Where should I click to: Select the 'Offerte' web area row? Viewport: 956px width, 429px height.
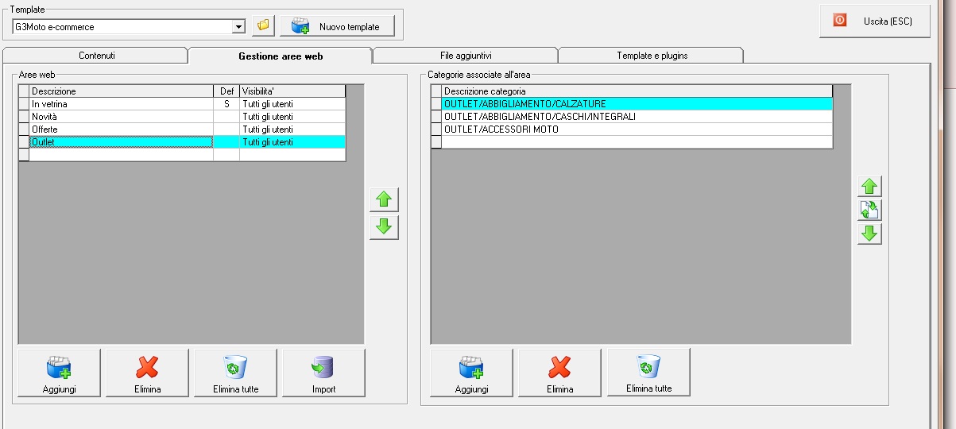coord(182,129)
